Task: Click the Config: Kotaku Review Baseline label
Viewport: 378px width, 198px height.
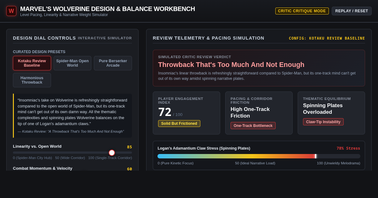Action: pyautogui.click(x=327, y=38)
